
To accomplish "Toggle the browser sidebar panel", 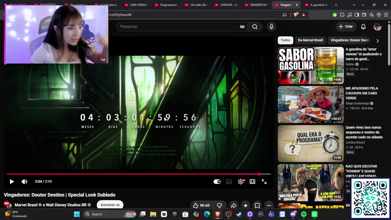I will [357, 15].
